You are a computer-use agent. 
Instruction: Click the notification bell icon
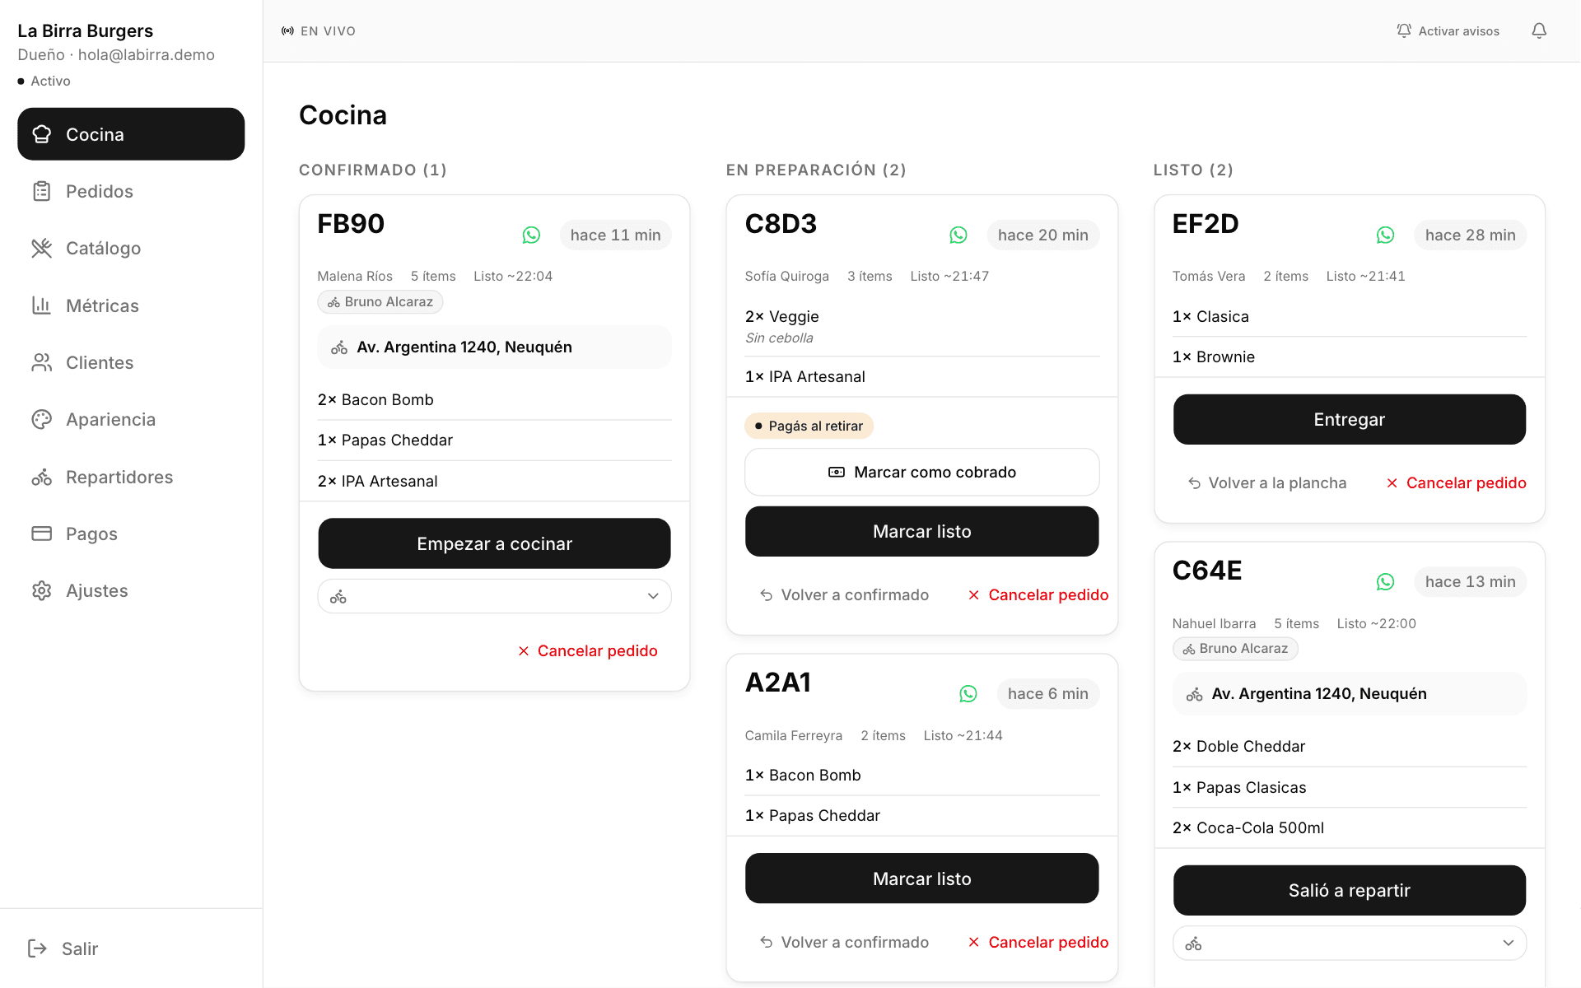tap(1539, 31)
